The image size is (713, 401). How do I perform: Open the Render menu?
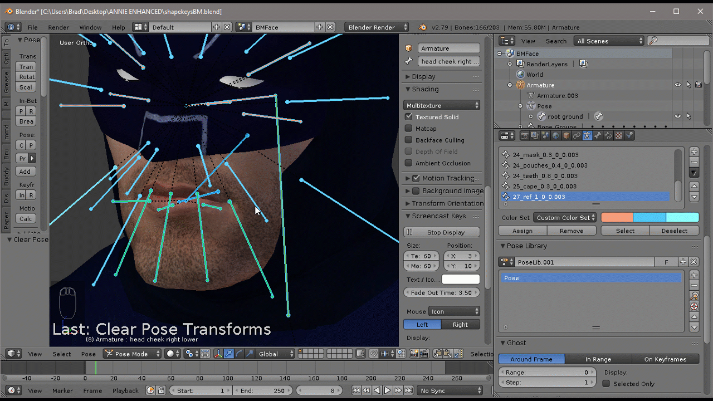(58, 27)
